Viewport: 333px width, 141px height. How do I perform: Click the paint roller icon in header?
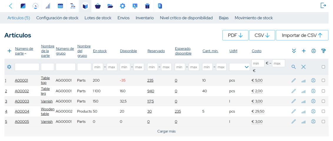pos(324,51)
